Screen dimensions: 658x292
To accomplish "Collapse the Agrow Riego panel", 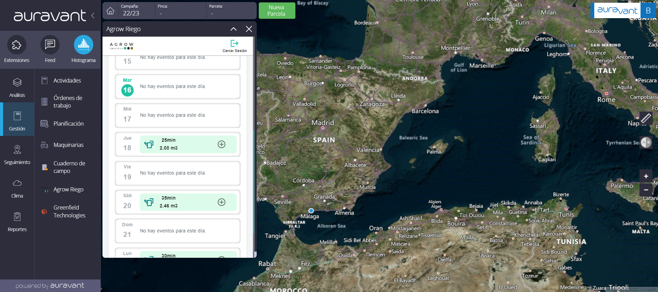I will coord(233,29).
